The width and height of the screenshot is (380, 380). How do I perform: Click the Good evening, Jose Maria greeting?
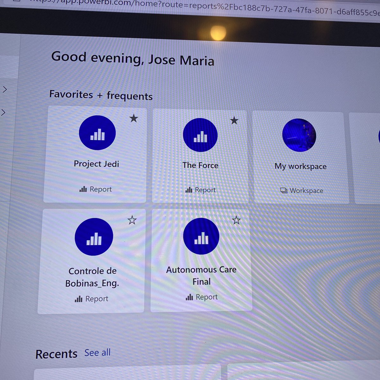click(133, 59)
